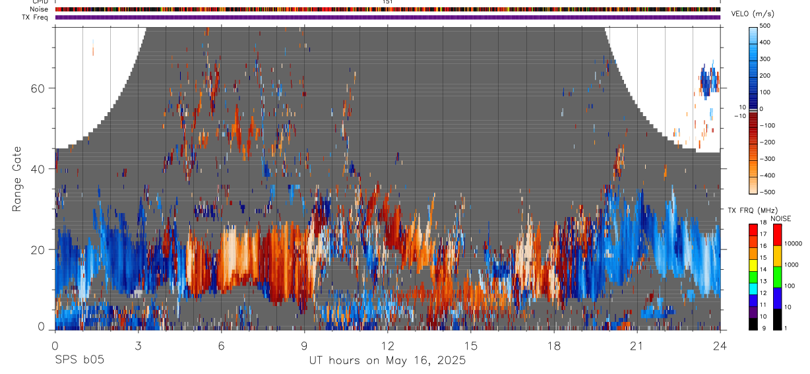Screen dimensions: 810x374
Task: Click the TX Freq row label at top left
Action: 34,17
